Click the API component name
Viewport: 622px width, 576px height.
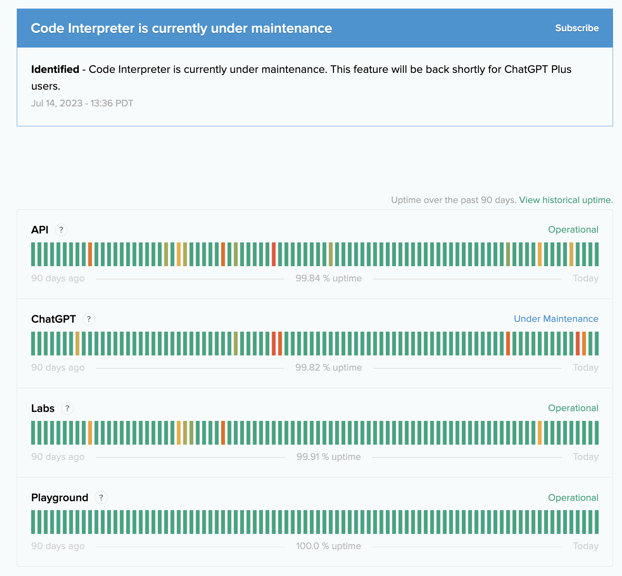[40, 230]
